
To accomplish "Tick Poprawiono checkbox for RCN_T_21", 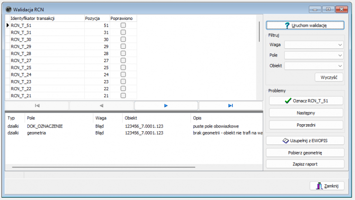I will (123, 96).
